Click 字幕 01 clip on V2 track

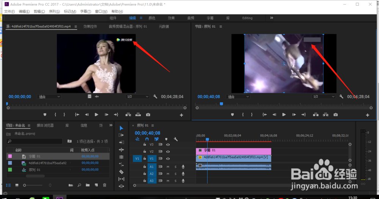click(233, 151)
